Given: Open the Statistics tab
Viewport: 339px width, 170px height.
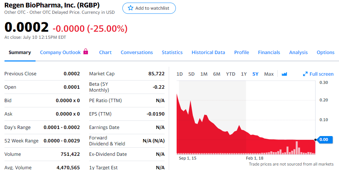Looking at the screenshot, I should (172, 52).
